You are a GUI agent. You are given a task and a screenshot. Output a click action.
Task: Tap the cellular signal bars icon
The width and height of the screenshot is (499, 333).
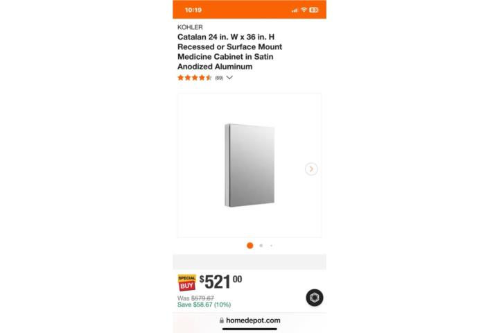[x=295, y=10]
